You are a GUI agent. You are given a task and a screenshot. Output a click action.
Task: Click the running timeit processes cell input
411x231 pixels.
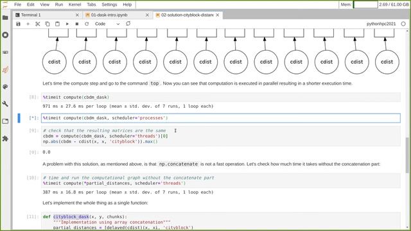click(221, 118)
